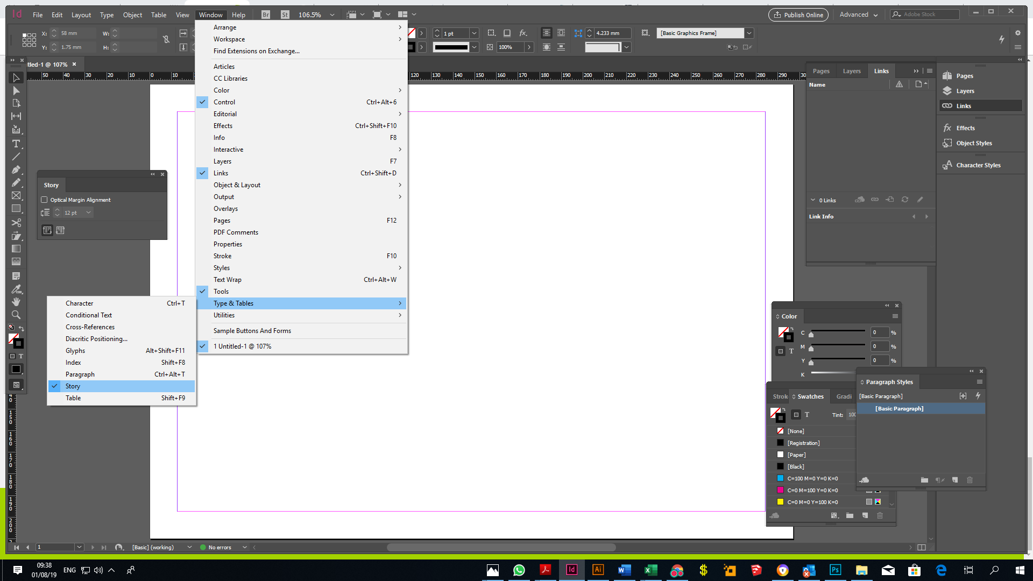
Task: Click the Adobe Stock search field
Action: pos(929,15)
